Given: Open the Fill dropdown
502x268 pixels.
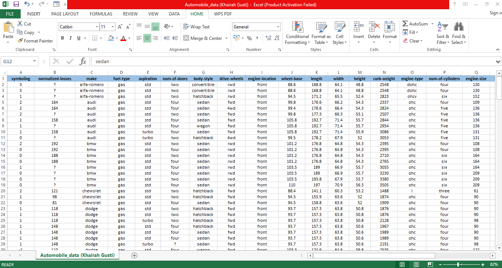Looking at the screenshot, I should [410, 32].
